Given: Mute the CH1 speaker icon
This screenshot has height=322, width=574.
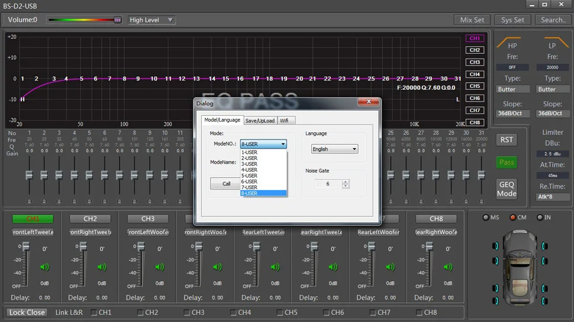Looking at the screenshot, I should pos(44,267).
